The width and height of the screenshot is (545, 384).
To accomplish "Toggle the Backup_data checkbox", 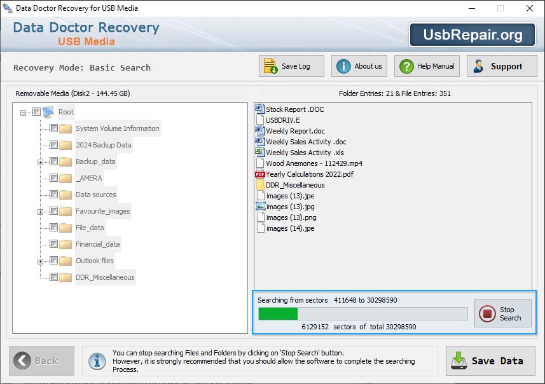I will (x=53, y=161).
